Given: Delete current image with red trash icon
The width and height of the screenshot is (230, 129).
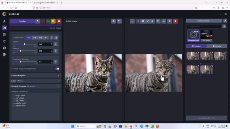Looking at the screenshot, I should tap(175, 21).
